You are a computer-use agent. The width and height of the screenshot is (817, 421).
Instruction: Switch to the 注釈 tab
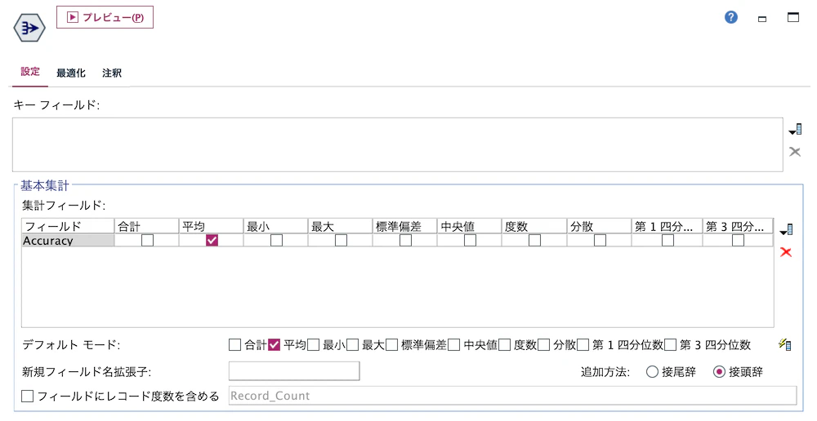(x=112, y=73)
